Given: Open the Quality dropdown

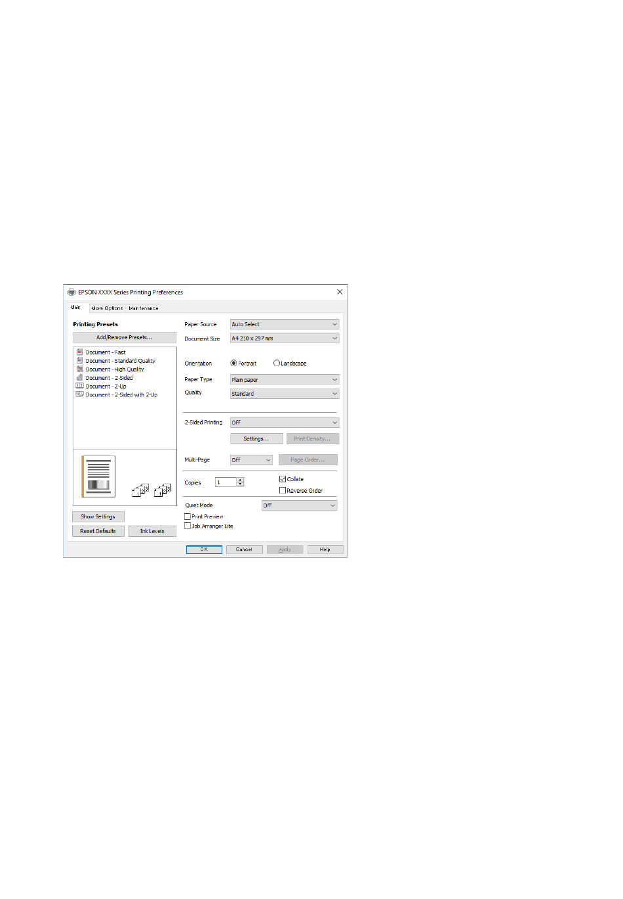Looking at the screenshot, I should tap(285, 394).
